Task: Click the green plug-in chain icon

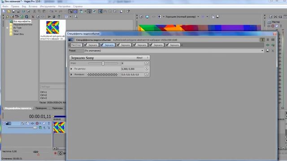Action: (268, 45)
